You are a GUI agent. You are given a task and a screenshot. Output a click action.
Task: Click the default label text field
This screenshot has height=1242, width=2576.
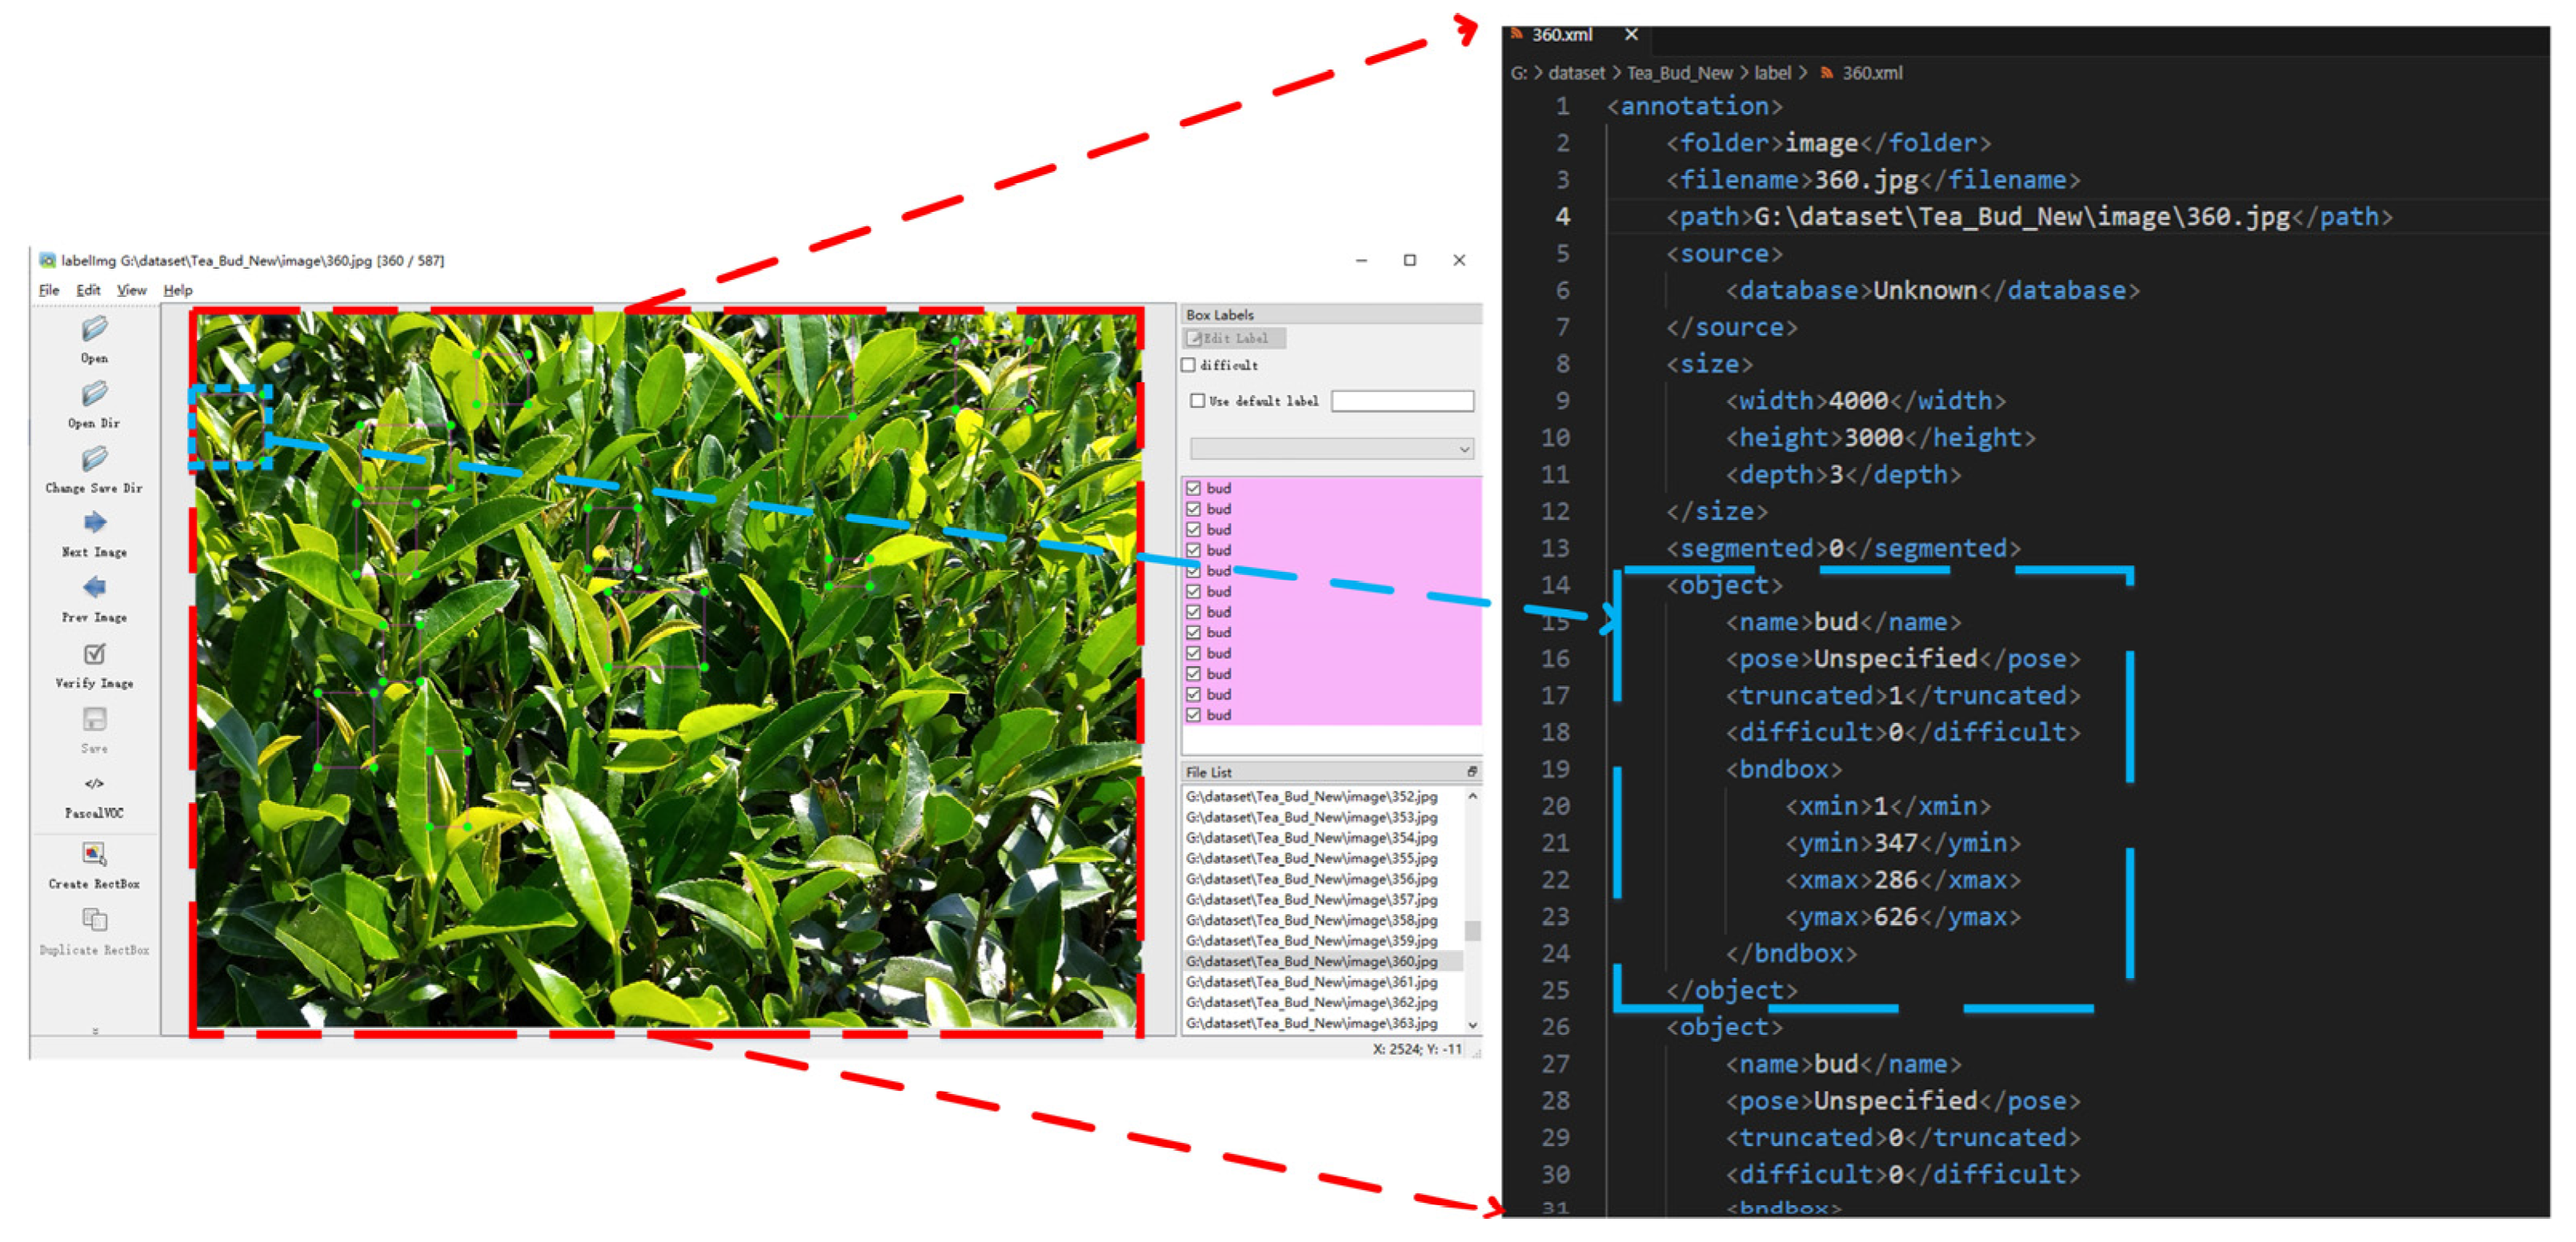tap(1402, 401)
